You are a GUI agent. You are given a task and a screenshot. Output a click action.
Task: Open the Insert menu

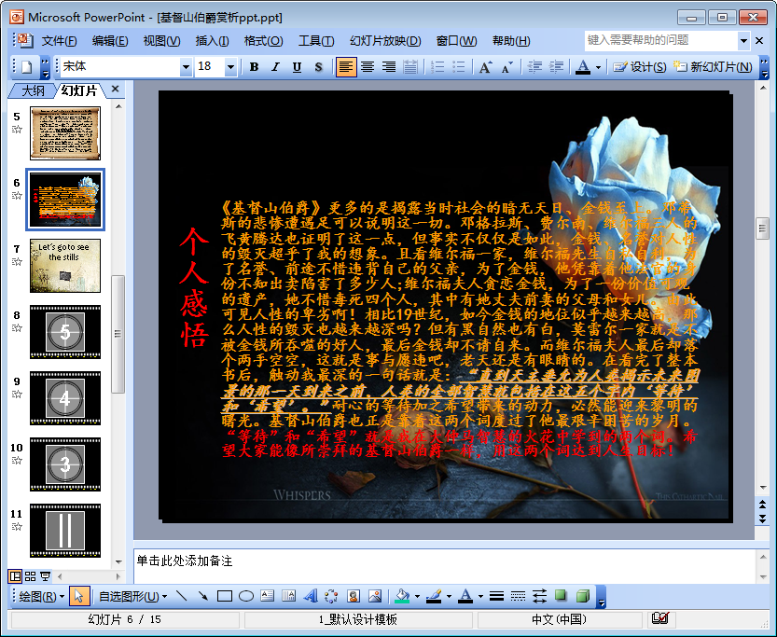(212, 41)
